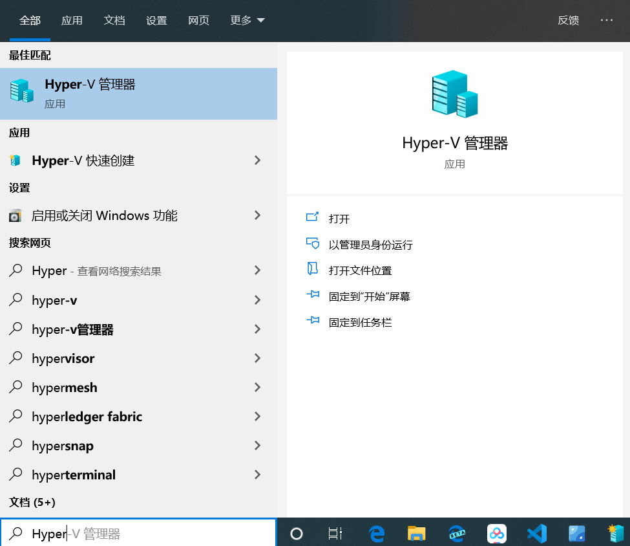Open Baidu Netdisk cloud icon on taskbar
The width and height of the screenshot is (630, 546).
click(497, 534)
